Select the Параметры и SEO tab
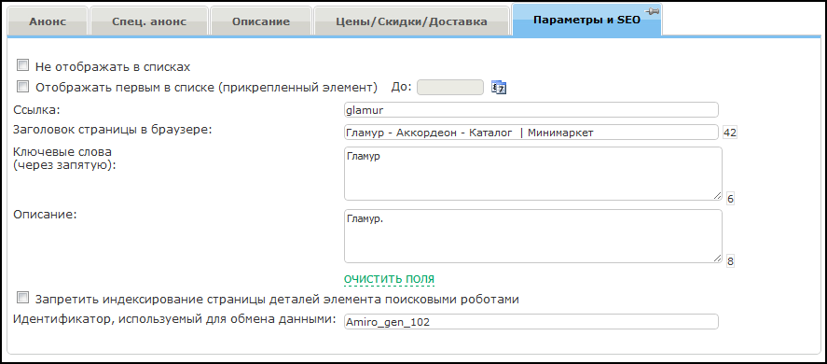This screenshot has width=827, height=364. click(587, 21)
